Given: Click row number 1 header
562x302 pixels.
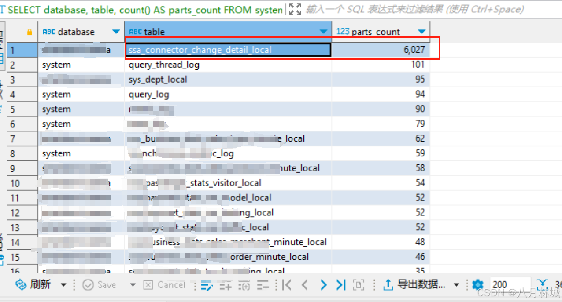Looking at the screenshot, I should (x=22, y=50).
